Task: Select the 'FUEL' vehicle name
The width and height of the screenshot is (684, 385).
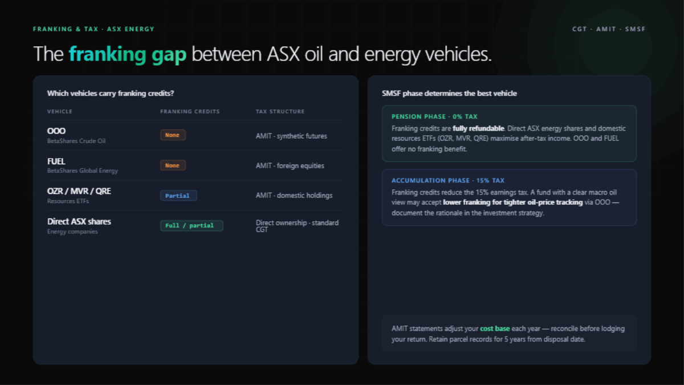Action: click(x=56, y=161)
